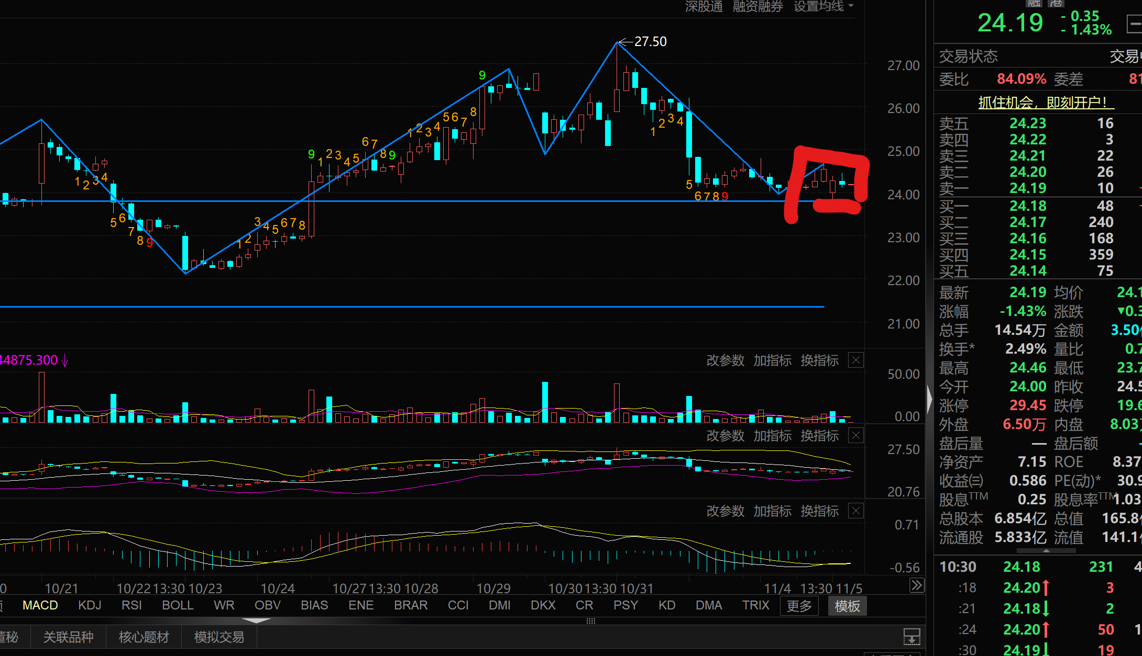Click the panel dock-down arrow icon
The width and height of the screenshot is (1142, 656).
tap(912, 637)
